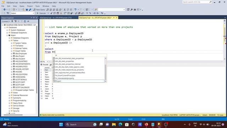This screenshot has width=227, height=128.
Task: Click the Cut scissors icon
Action: point(65,10)
